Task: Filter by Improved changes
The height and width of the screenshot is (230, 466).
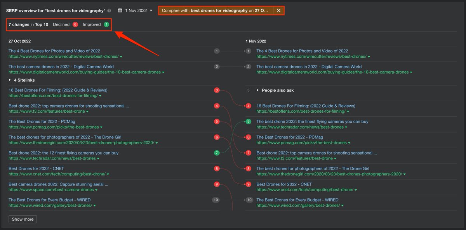Action: click(96, 24)
